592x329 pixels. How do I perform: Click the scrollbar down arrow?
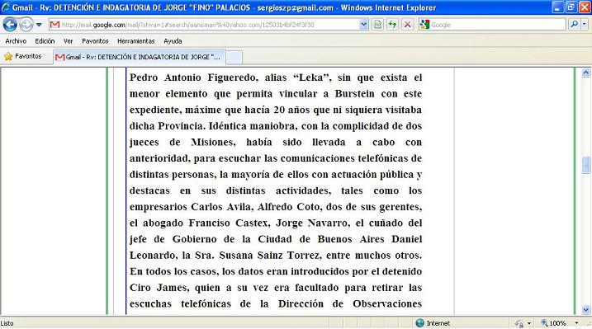pyautogui.click(x=585, y=310)
